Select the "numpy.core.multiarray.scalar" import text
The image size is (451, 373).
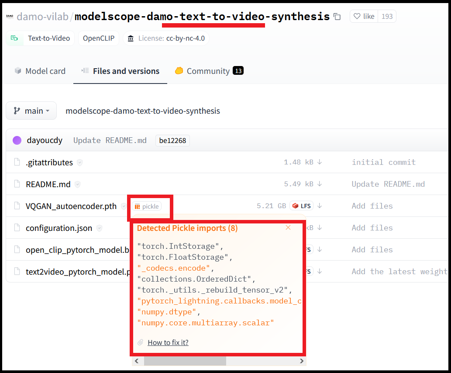pyautogui.click(x=205, y=323)
